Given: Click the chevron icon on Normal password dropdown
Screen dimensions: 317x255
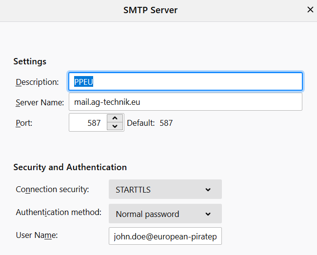Looking at the screenshot, I should [208, 214].
